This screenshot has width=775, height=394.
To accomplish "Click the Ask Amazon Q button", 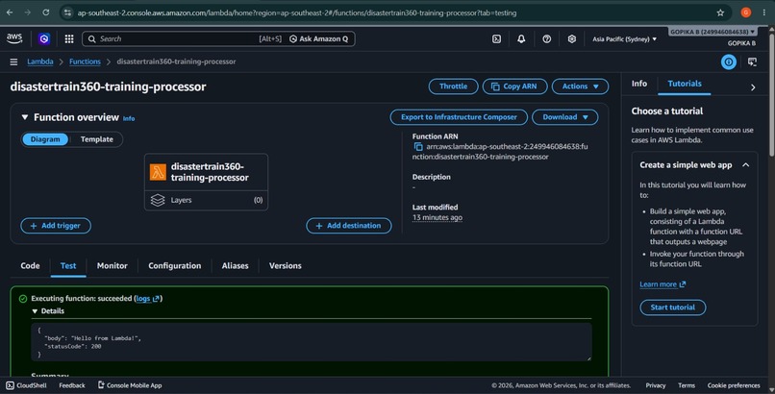I will (x=319, y=39).
